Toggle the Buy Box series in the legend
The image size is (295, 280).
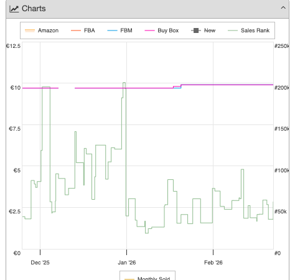point(161,30)
